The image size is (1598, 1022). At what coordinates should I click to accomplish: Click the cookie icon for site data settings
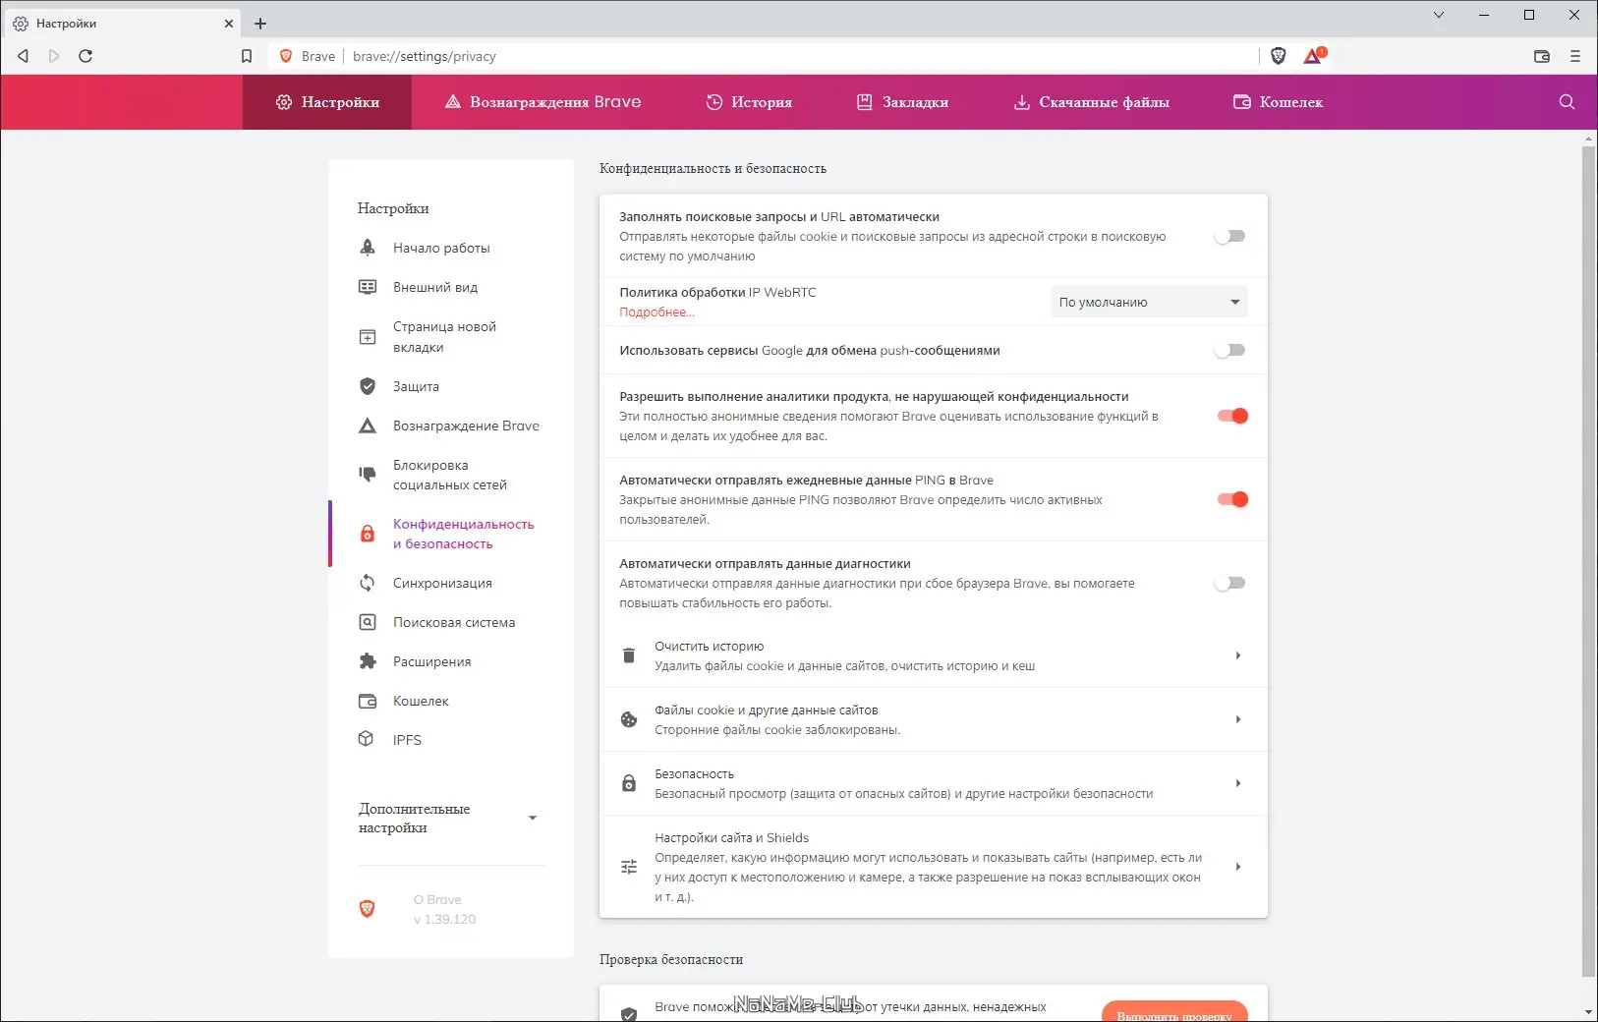[x=629, y=719]
